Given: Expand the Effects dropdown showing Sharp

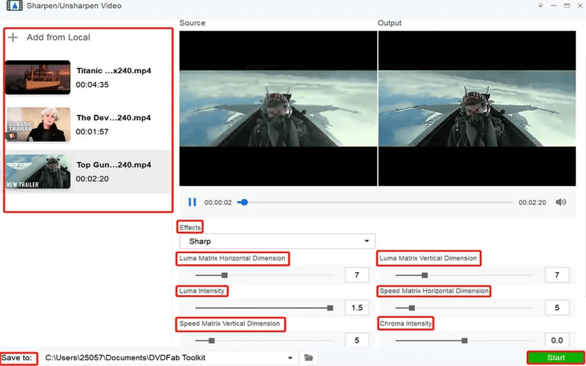Looking at the screenshot, I should pos(277,241).
